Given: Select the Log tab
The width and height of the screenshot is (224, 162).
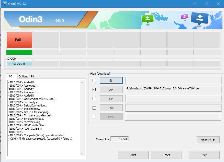Looking at the screenshot, I should 10,76.
